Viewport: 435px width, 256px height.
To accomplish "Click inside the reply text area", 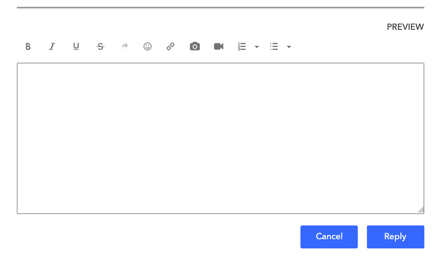I will coord(220,138).
